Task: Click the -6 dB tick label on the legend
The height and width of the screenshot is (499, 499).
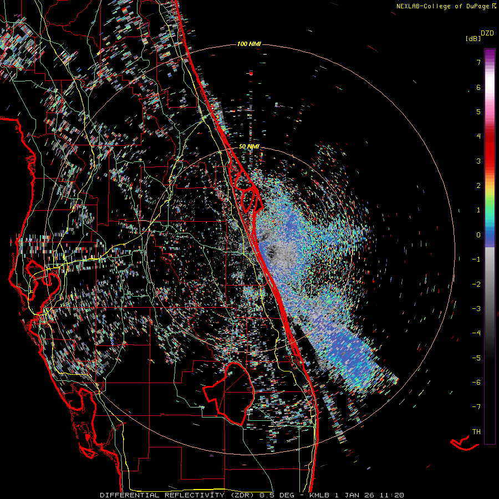Action: pos(476,382)
